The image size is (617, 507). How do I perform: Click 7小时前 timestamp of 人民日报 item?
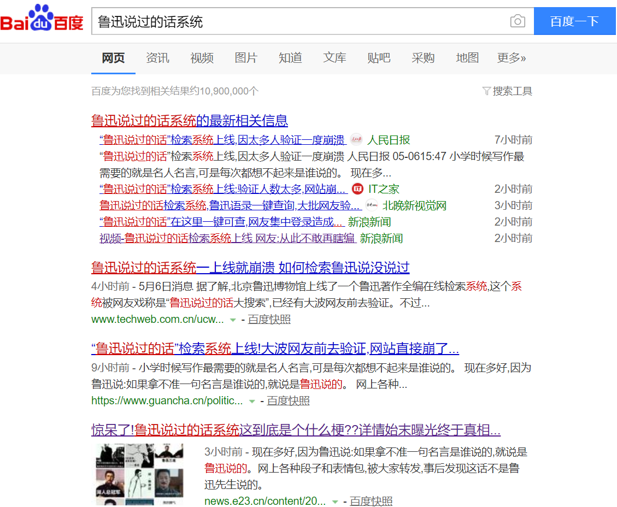[513, 140]
